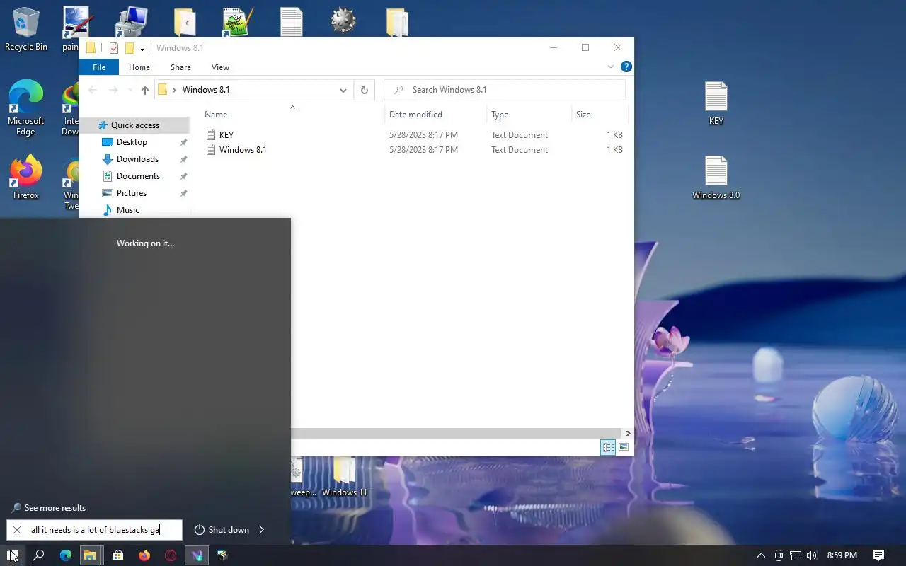This screenshot has width=906, height=566.
Task: Click the taskbar clock showing 8:59 PM
Action: click(842, 555)
